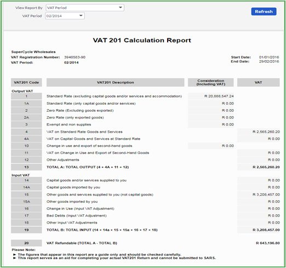Viewport: 286px width, 268px height.
Task: Click 'Other Input VAT Adjustments' description
Action: coord(72,223)
